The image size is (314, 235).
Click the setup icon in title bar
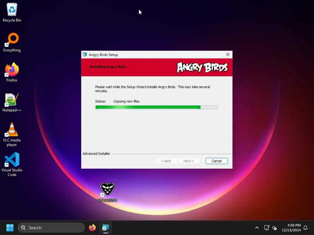[85, 54]
